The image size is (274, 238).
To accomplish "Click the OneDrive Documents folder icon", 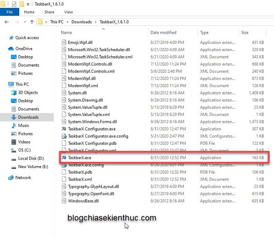I will (x=14, y=65).
